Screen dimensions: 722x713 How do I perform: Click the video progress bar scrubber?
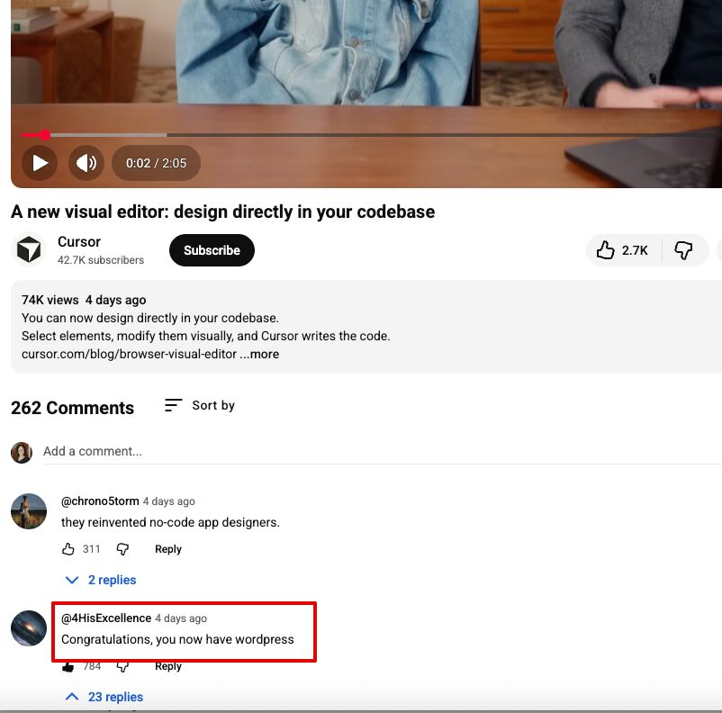[x=45, y=135]
